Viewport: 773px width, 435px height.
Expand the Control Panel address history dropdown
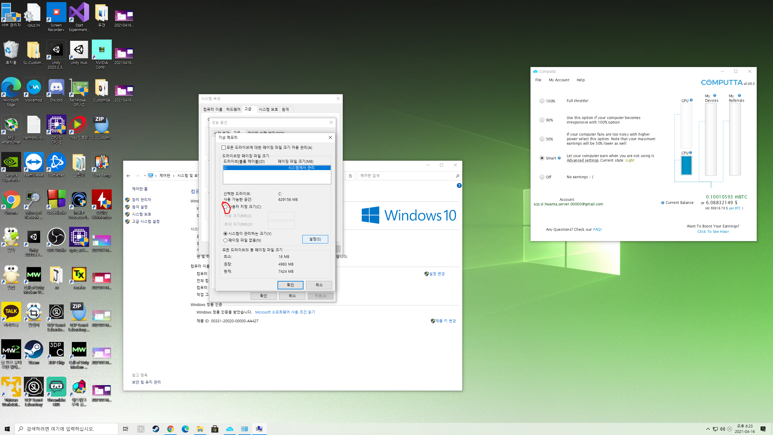pyautogui.click(x=145, y=176)
